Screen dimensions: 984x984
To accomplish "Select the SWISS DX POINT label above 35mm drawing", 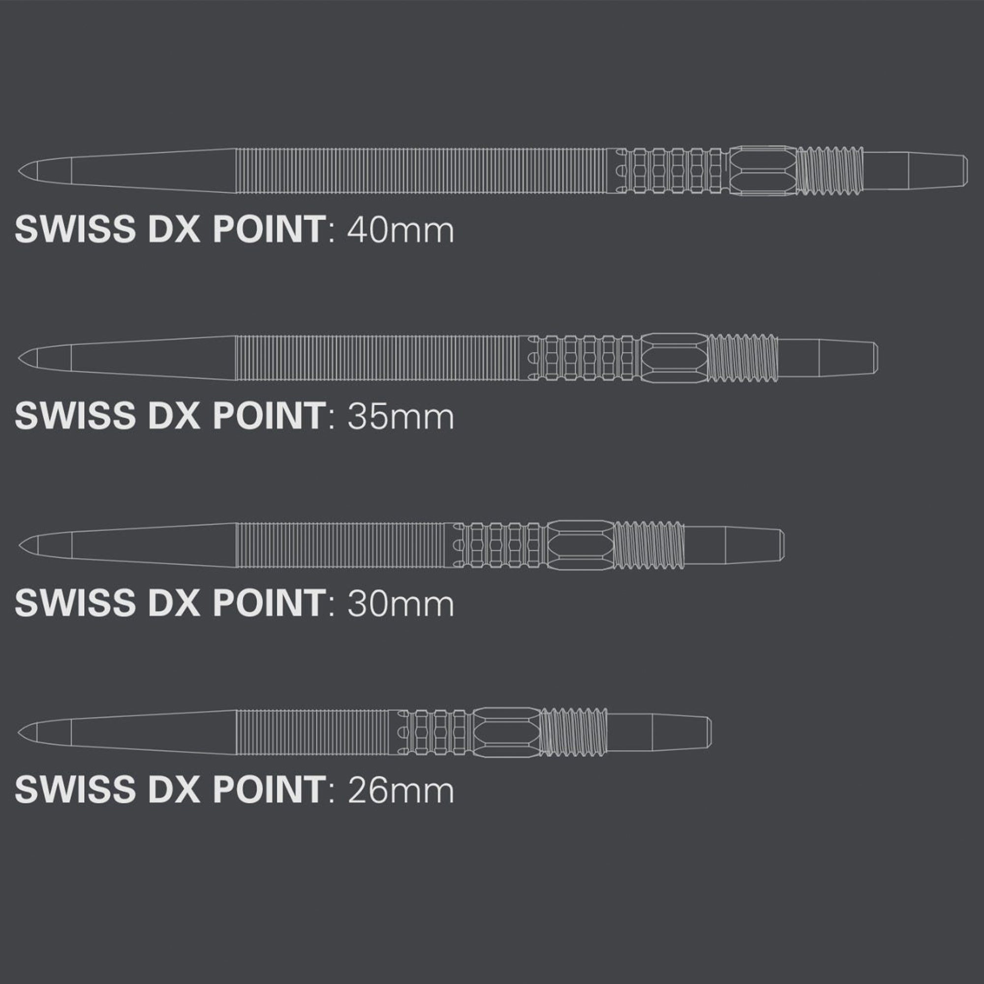I will 170,230.
